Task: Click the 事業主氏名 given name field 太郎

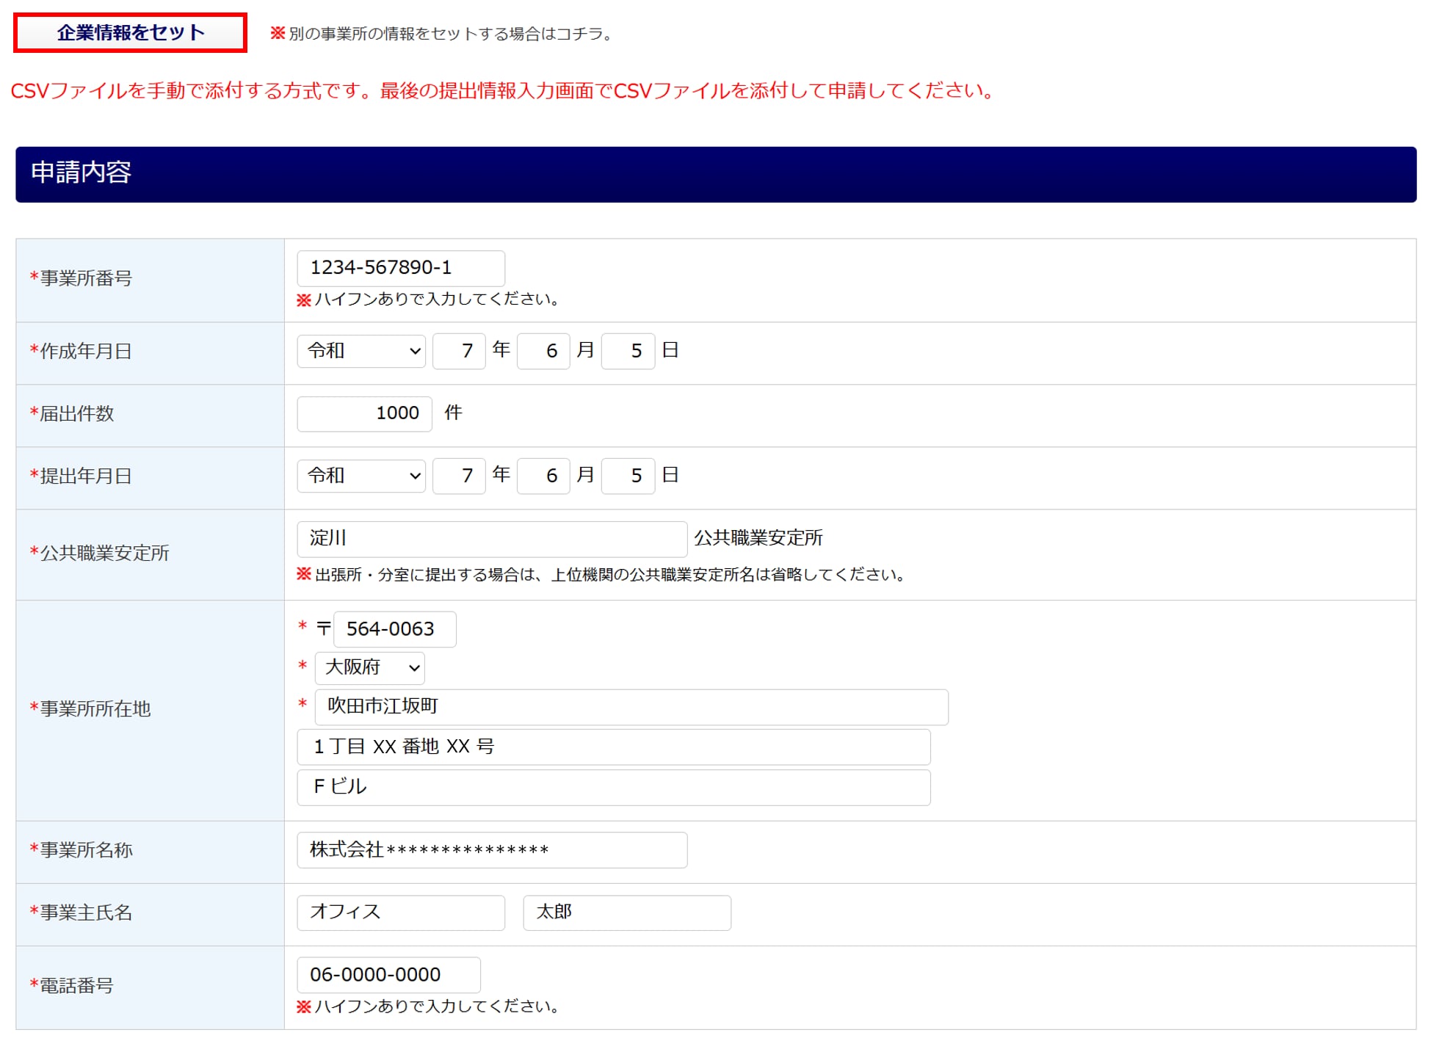Action: 626,913
